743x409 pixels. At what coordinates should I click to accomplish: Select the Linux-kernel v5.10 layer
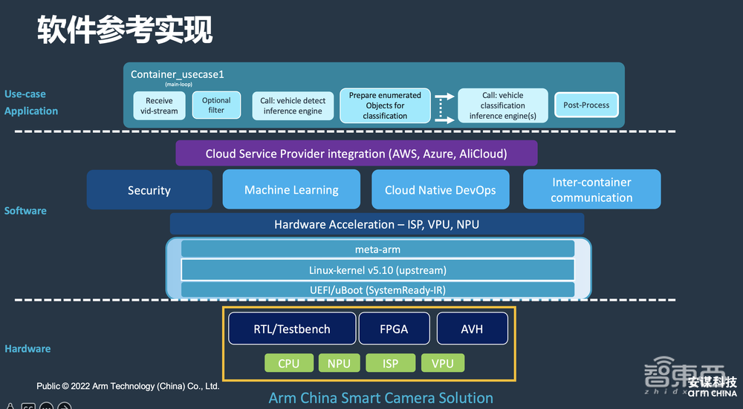(x=377, y=269)
